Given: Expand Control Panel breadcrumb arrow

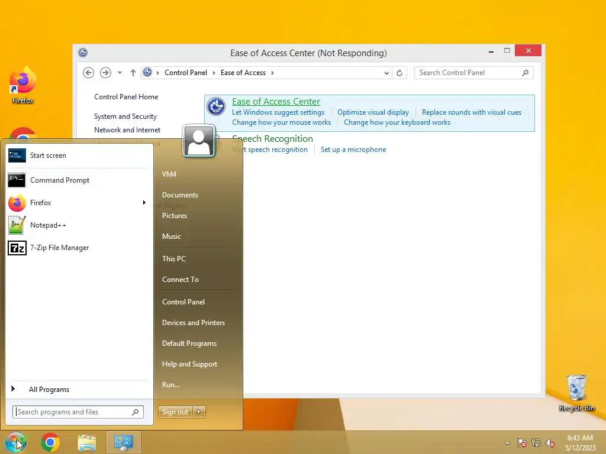Looking at the screenshot, I should click(214, 73).
